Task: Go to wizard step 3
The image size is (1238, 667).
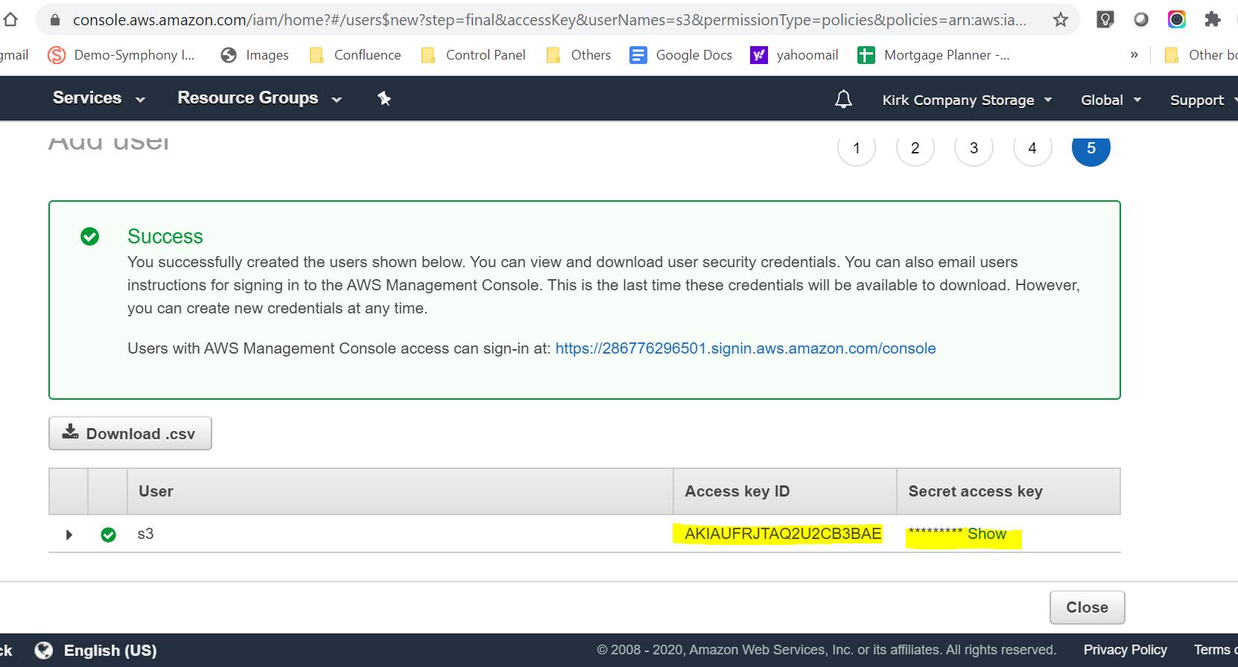Action: 974,148
